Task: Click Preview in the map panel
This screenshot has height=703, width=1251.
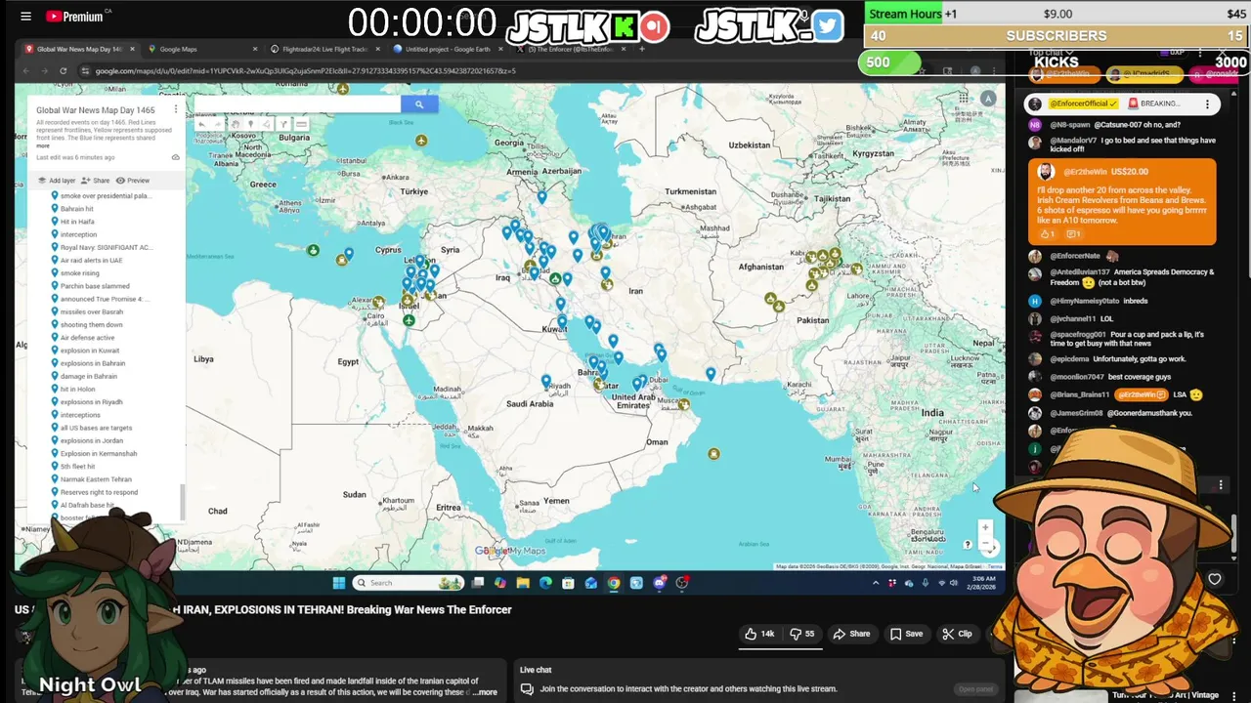Action: [x=133, y=181]
